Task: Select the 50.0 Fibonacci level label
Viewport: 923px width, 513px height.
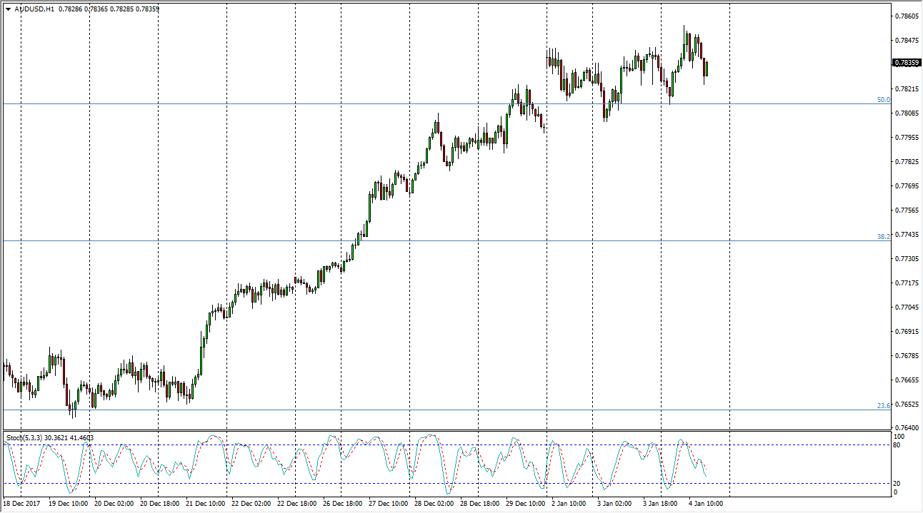Action: [884, 100]
